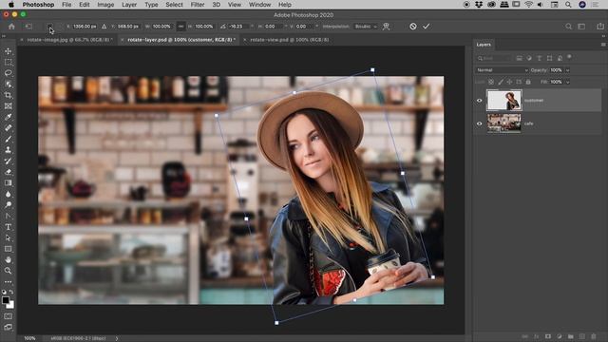608x342 pixels.
Task: Click the rotation angle input field
Action: click(238, 27)
